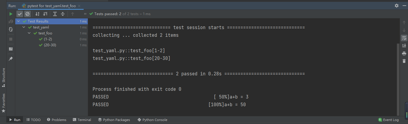Clear console with trash icon
Image resolution: width=408 pixels, height=124 pixels.
(x=404, y=61)
